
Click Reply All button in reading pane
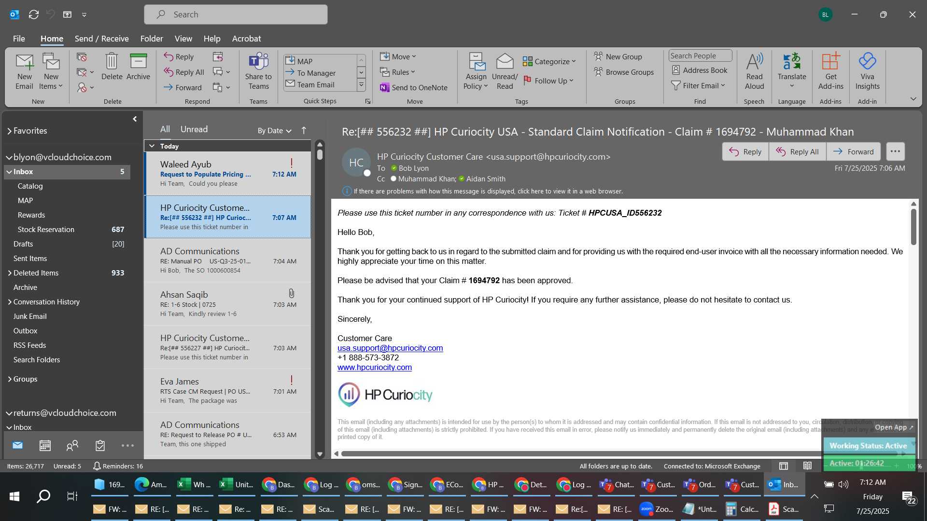pyautogui.click(x=797, y=151)
